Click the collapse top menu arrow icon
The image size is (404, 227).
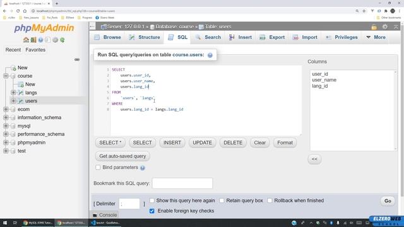[x=396, y=26]
